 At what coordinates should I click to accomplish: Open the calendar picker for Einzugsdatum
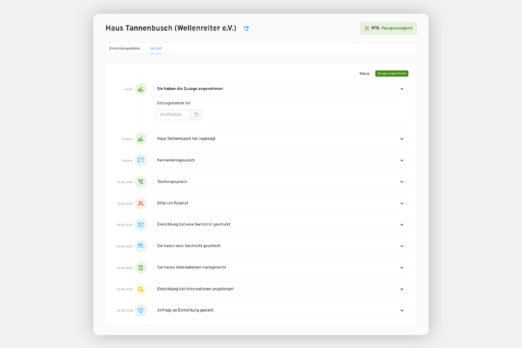pyautogui.click(x=196, y=115)
